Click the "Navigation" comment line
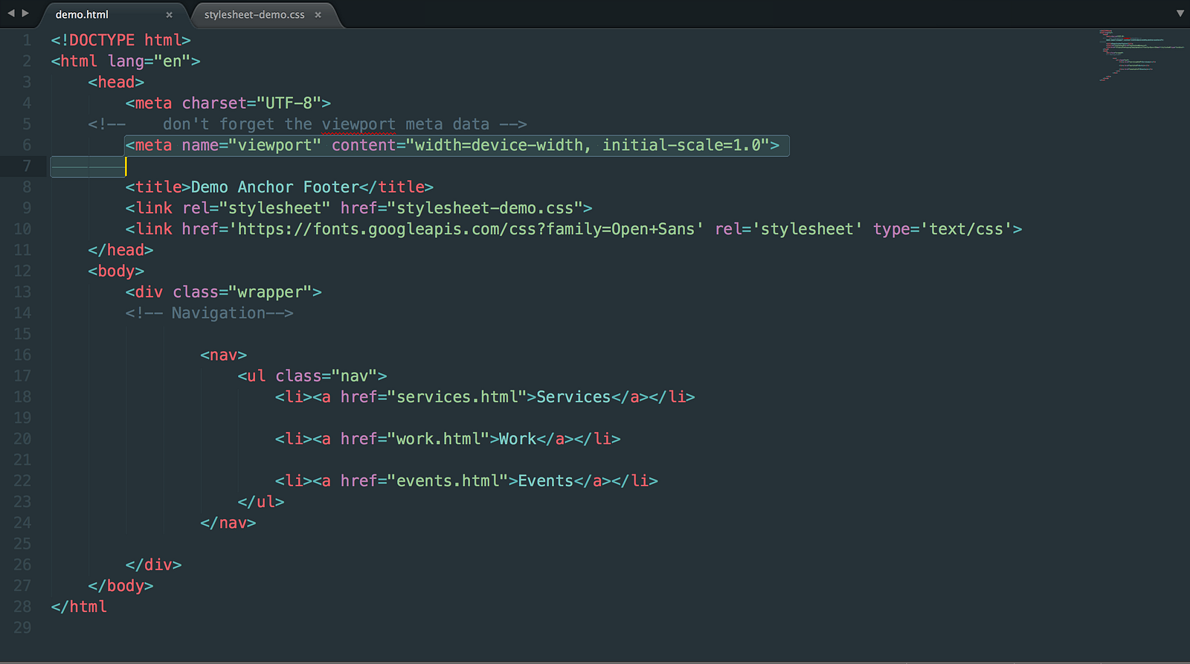Viewport: 1190px width, 664px height. [x=209, y=313]
